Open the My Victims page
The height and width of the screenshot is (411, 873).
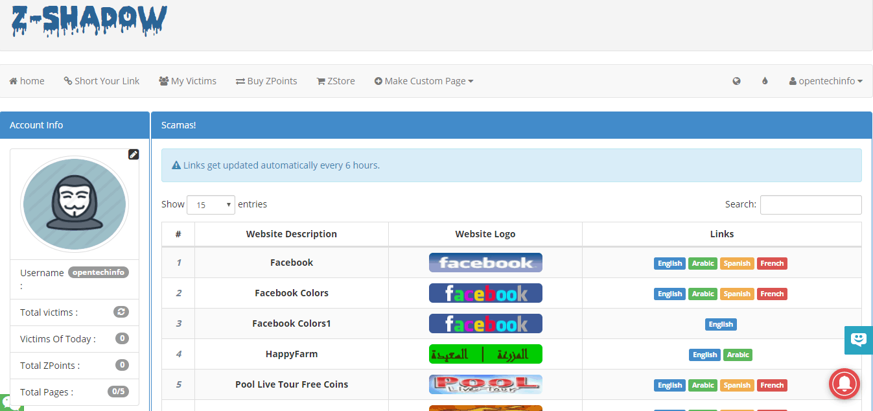click(x=187, y=81)
